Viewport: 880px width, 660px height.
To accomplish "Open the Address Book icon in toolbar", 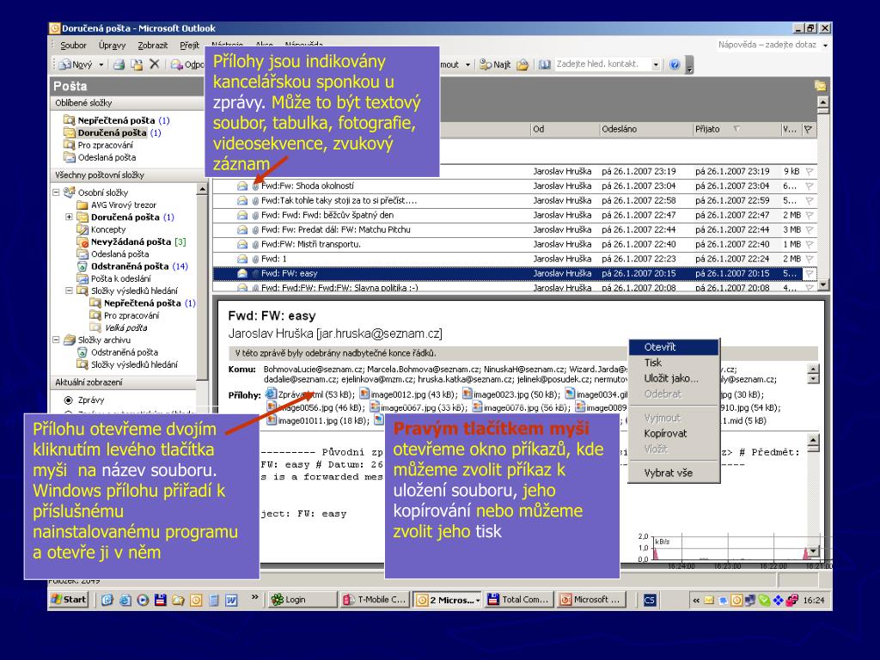I will click(544, 64).
